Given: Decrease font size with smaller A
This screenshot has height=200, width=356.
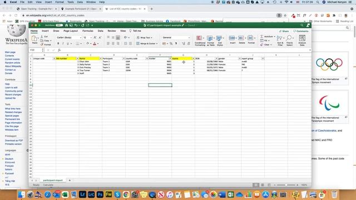Looking at the screenshot, I should click(x=100, y=37).
